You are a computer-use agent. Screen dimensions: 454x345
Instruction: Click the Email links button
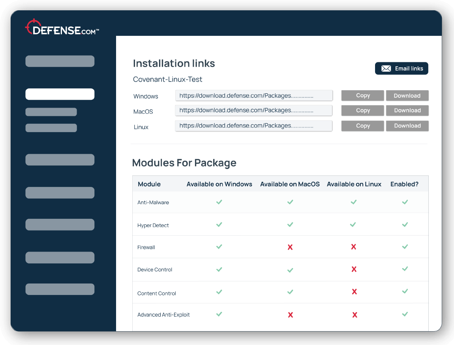tap(401, 68)
